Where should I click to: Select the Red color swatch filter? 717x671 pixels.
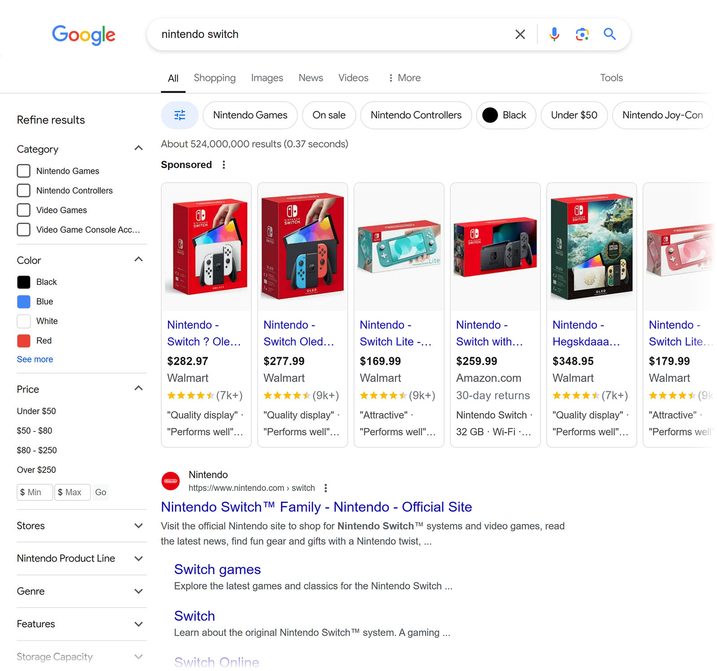[x=24, y=340]
